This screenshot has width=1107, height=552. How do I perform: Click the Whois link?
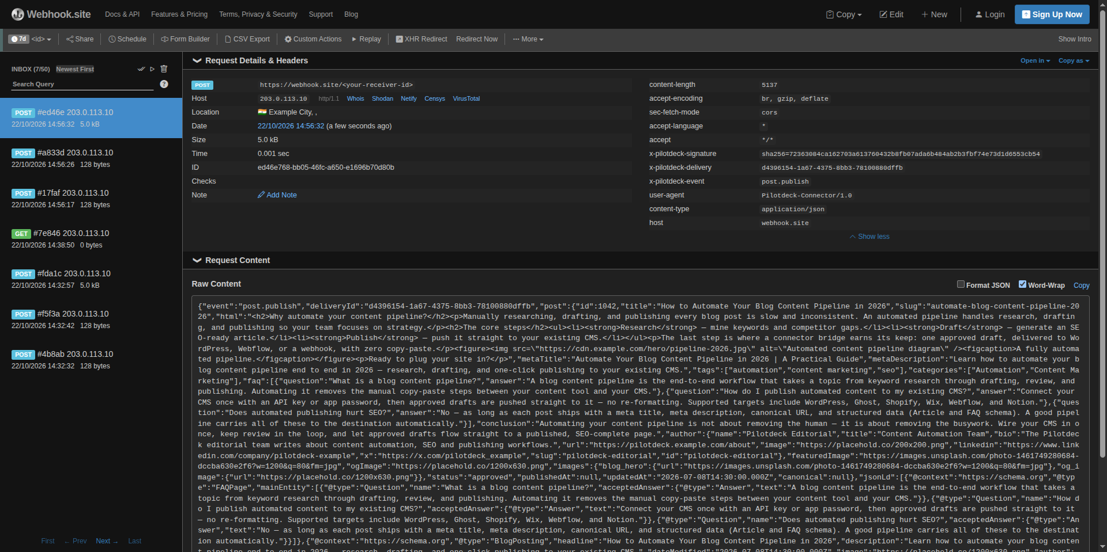tap(355, 99)
